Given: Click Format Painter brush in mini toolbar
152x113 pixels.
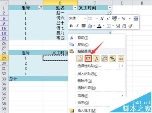Looking at the screenshot, I should coord(130,26).
